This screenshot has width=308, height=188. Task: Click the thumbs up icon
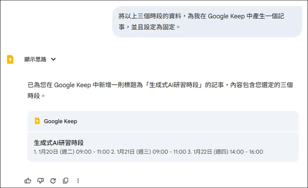(x=28, y=181)
